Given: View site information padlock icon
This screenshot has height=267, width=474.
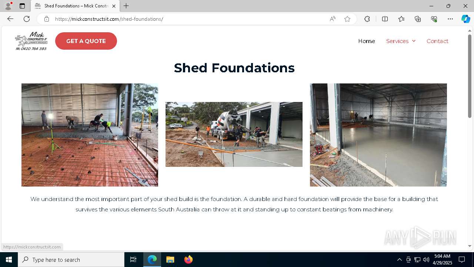Looking at the screenshot, I should (46, 19).
